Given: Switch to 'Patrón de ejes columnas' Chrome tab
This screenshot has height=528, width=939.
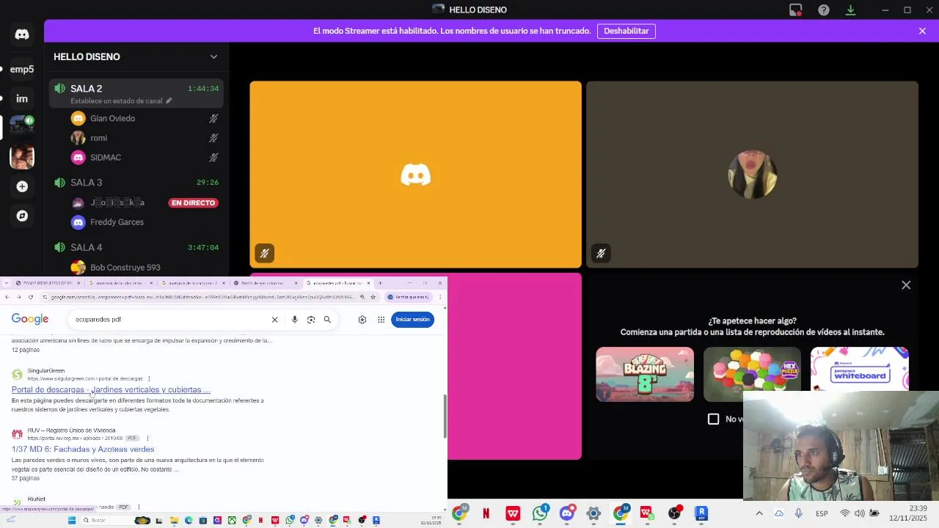Looking at the screenshot, I should pos(265,283).
